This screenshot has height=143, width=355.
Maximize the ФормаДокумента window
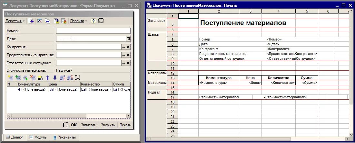(130, 6)
